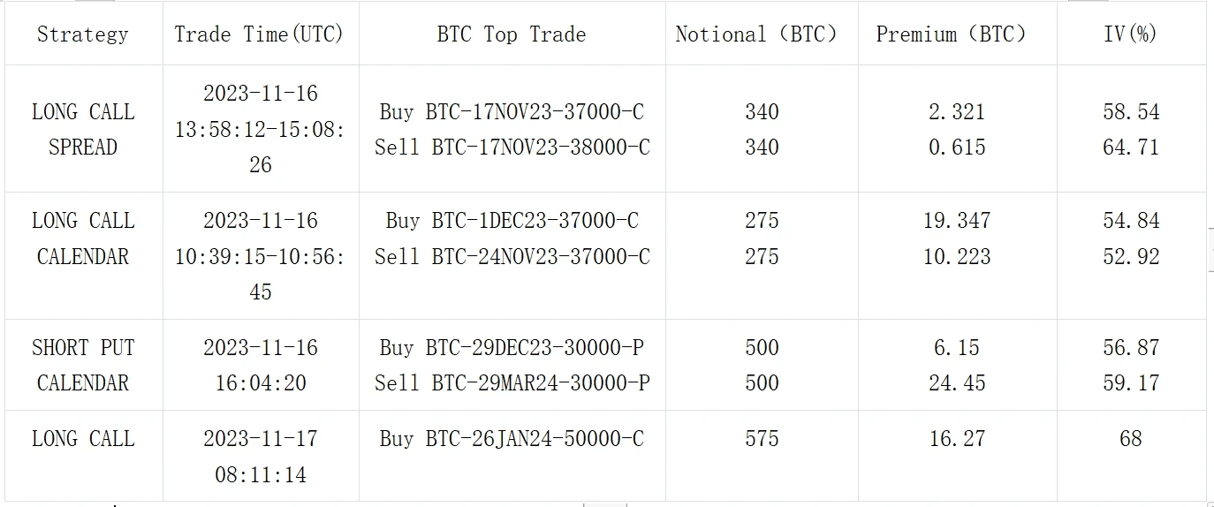Screen dimensions: 1214x507
Task: Click the LONG CALL SPREAD strategy cell
Action: point(83,129)
